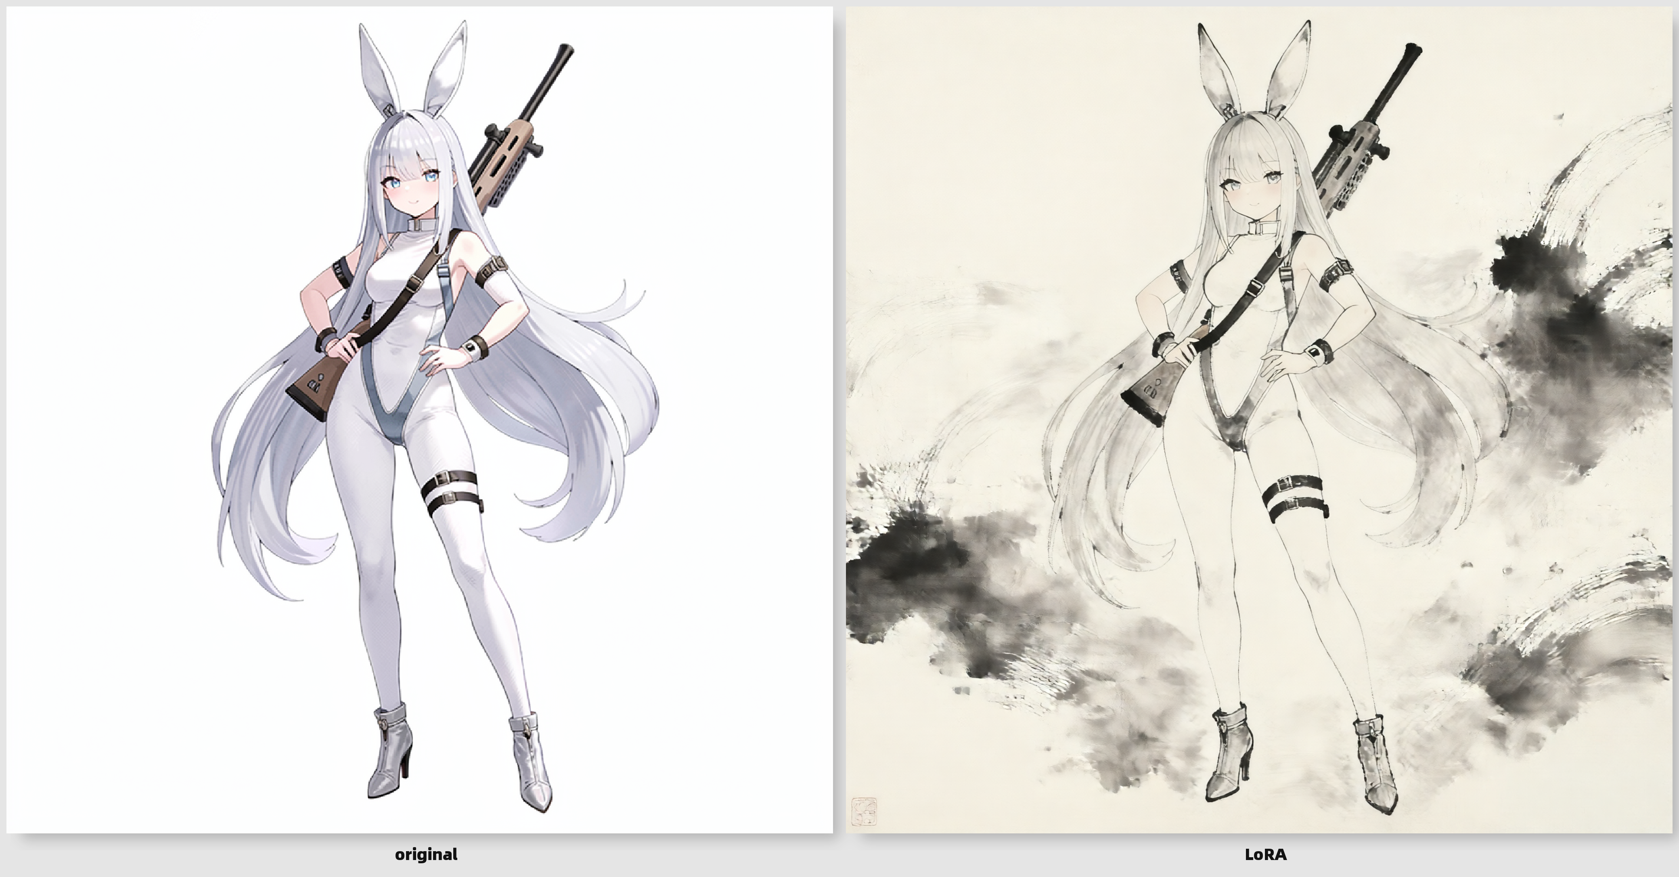This screenshot has width=1679, height=877.
Task: Select the 'LoRA' caption label
Action: click(x=1266, y=854)
